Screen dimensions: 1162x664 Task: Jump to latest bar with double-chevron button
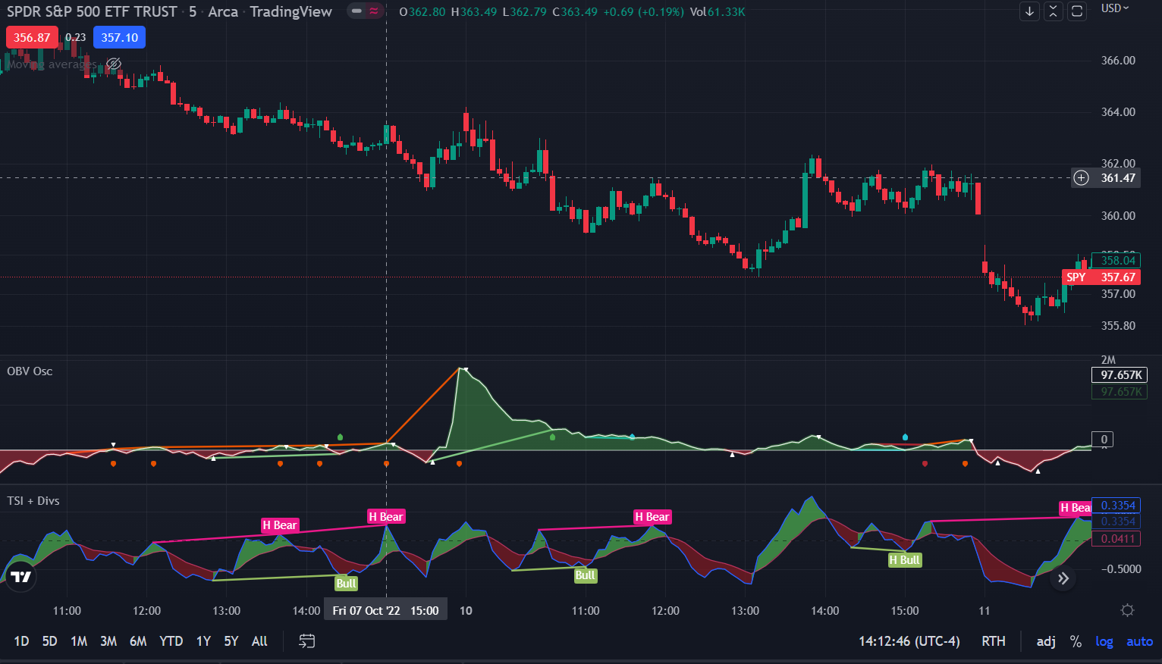pyautogui.click(x=1063, y=579)
